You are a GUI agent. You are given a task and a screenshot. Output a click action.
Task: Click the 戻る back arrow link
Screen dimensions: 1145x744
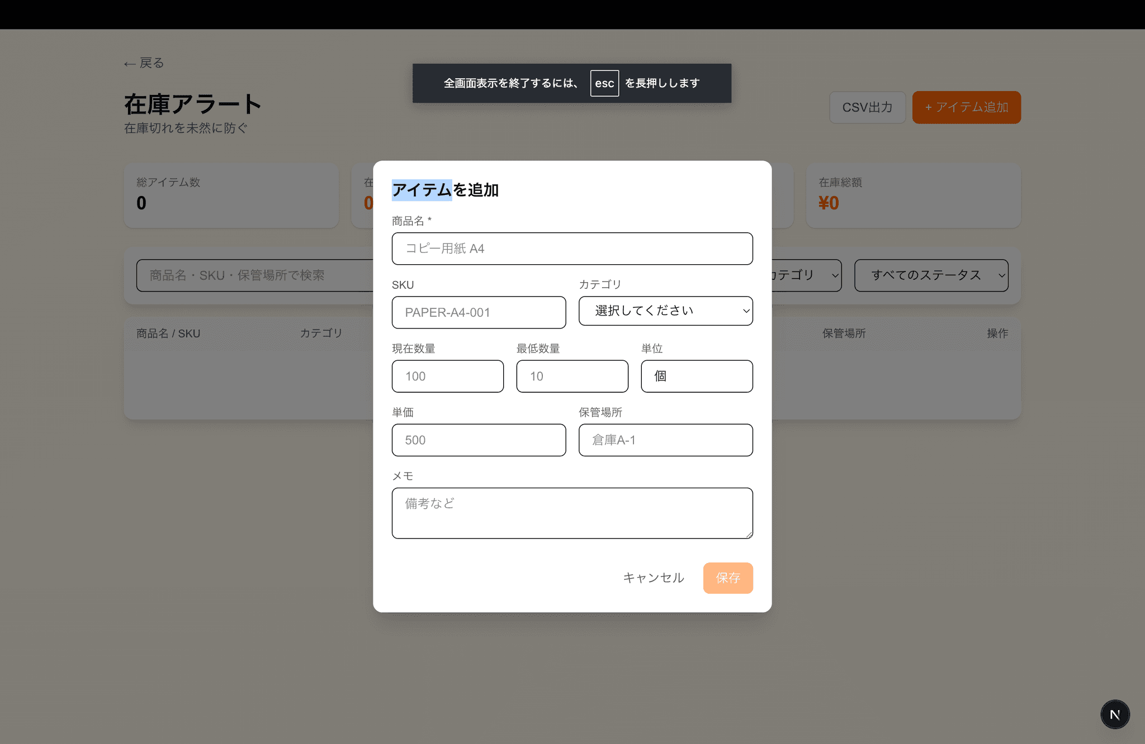coord(144,63)
